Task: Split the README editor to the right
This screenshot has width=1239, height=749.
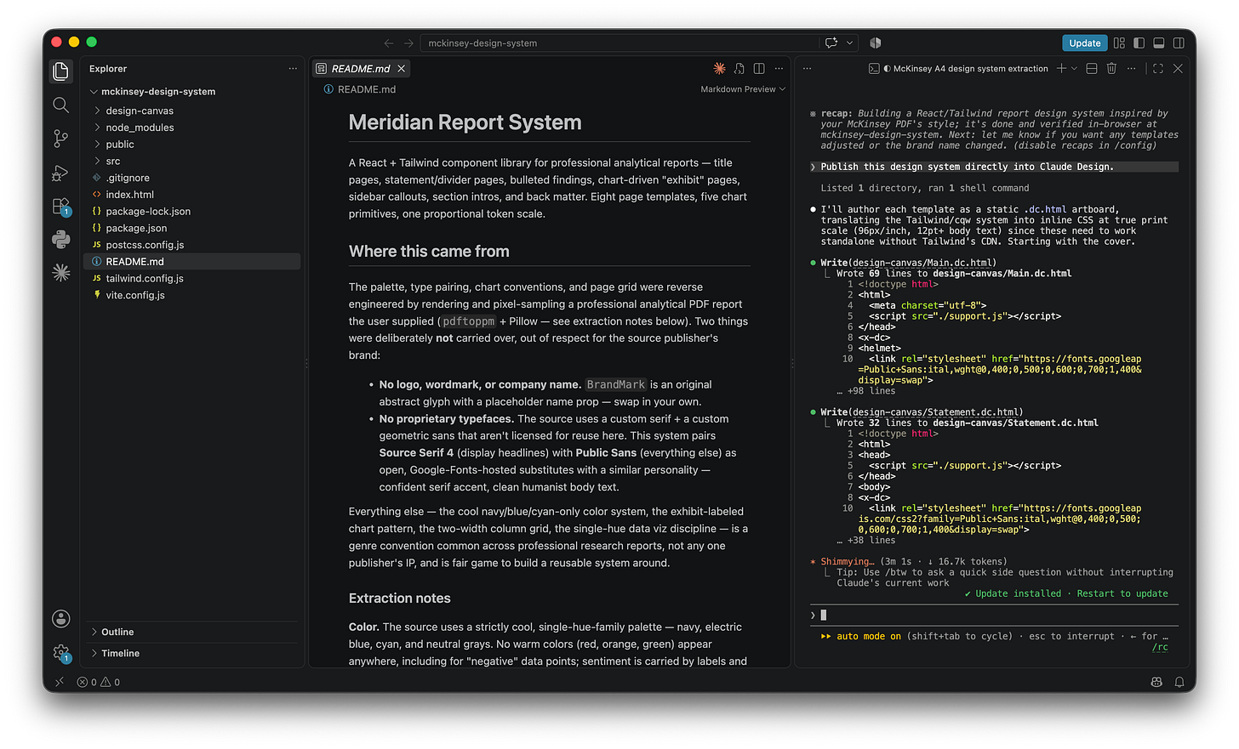Action: [x=759, y=68]
